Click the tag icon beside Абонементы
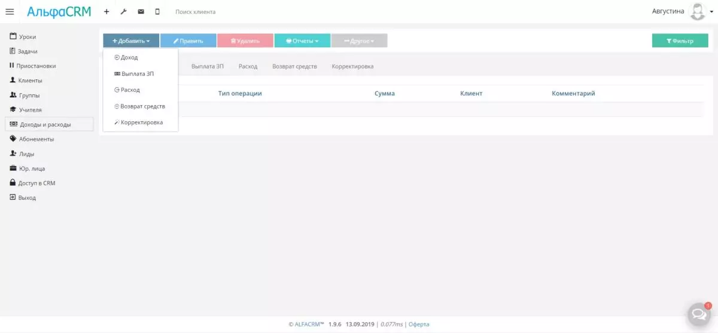The image size is (718, 333). [13, 138]
